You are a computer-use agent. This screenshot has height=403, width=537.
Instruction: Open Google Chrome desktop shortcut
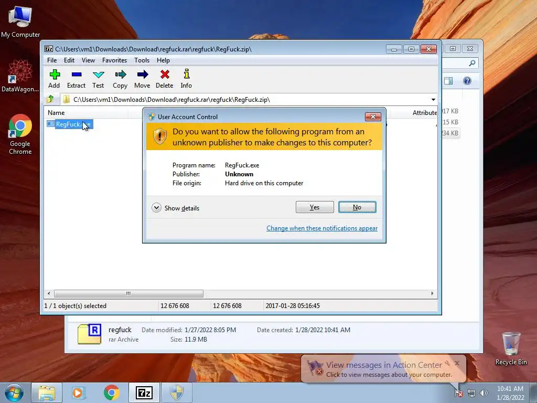click(20, 134)
